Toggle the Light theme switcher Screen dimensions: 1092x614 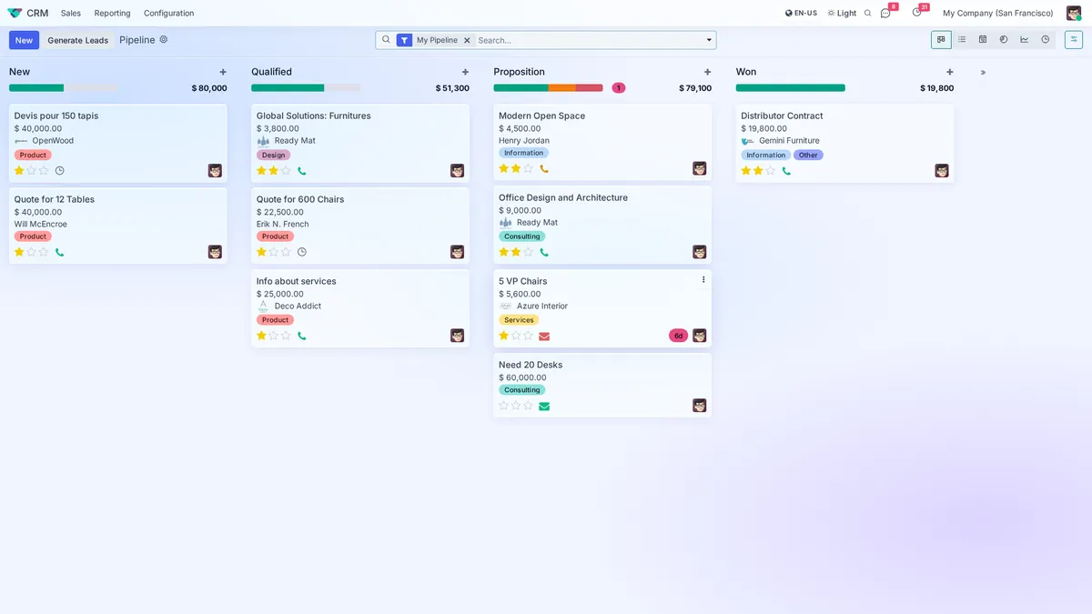(842, 13)
